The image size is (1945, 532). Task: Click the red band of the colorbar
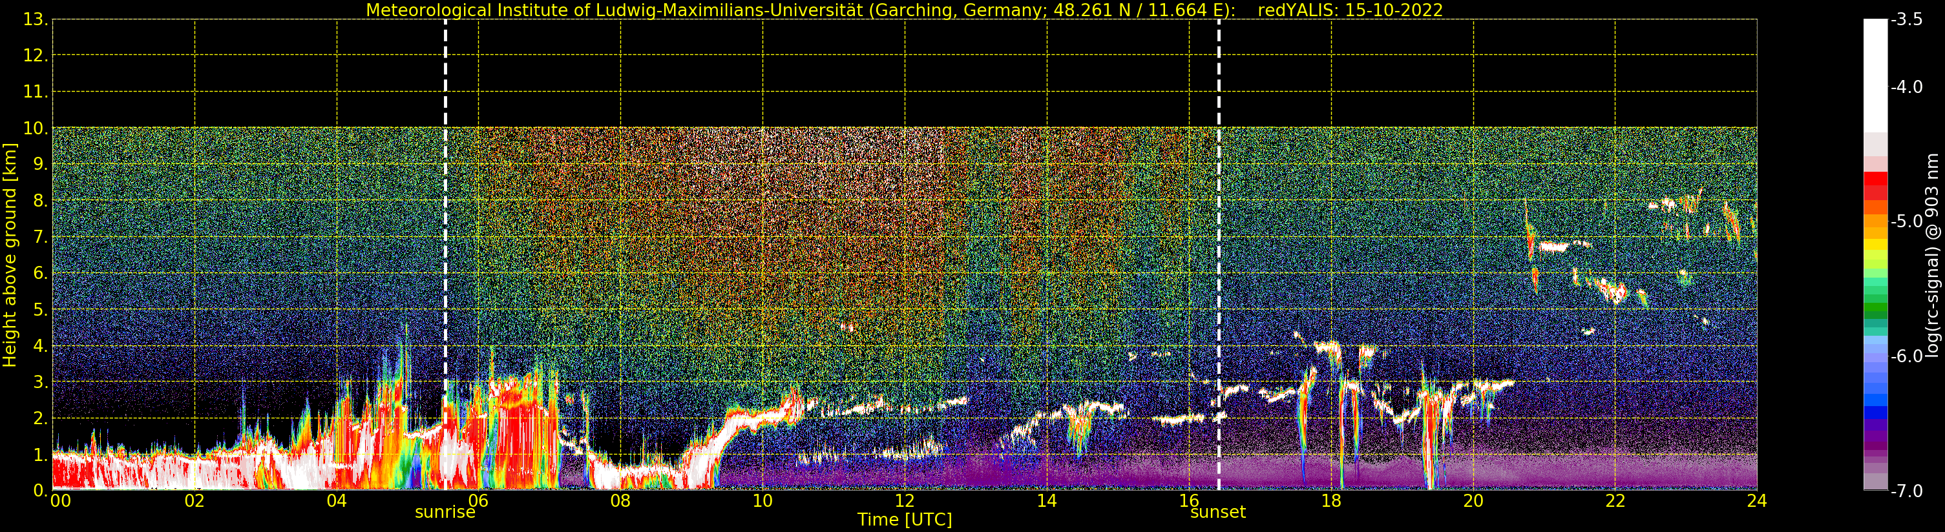(1875, 186)
